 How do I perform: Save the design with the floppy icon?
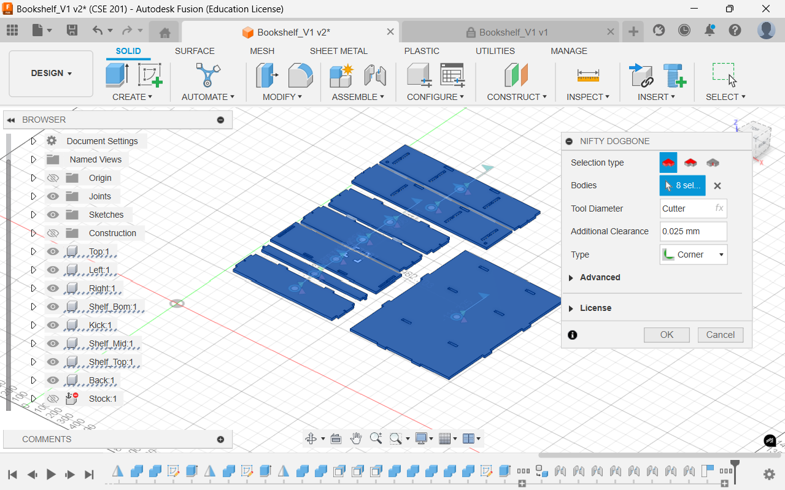click(x=72, y=31)
